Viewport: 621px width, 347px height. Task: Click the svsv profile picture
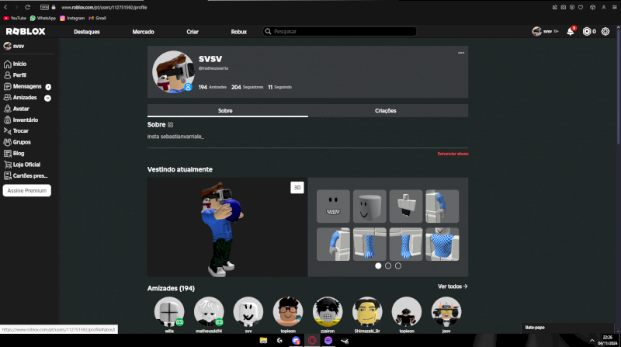click(x=173, y=71)
